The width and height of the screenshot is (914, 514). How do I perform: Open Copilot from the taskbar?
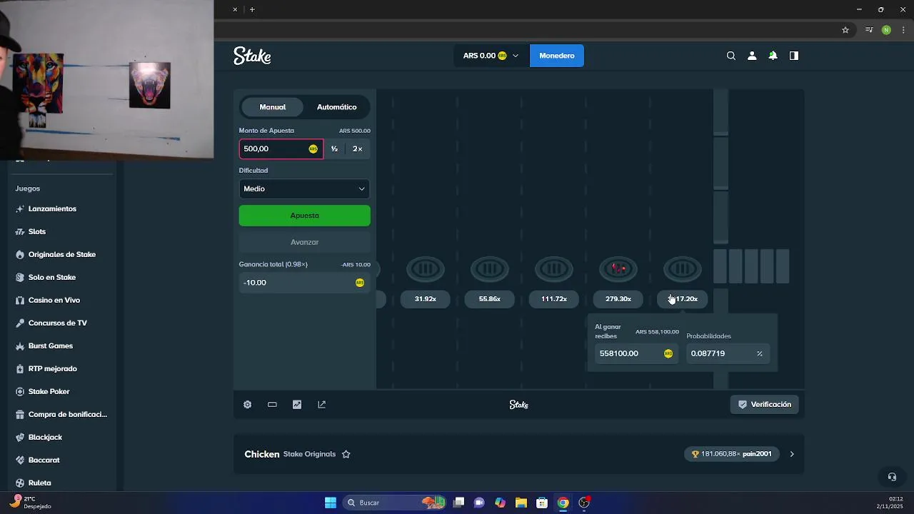pos(500,503)
